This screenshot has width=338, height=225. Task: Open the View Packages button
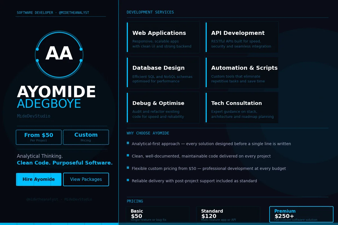pyautogui.click(x=86, y=179)
